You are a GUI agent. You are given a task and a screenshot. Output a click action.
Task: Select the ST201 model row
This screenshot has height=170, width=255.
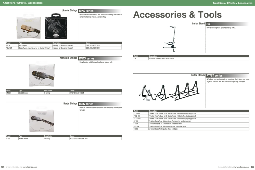(x=191, y=124)
